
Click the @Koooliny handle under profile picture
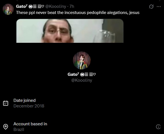point(82,80)
